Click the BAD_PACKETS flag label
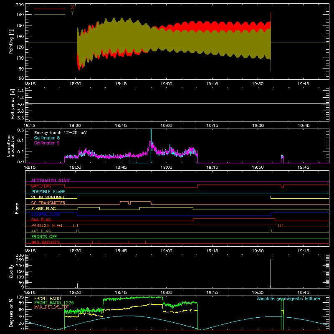334x334 pixels. (46, 242)
